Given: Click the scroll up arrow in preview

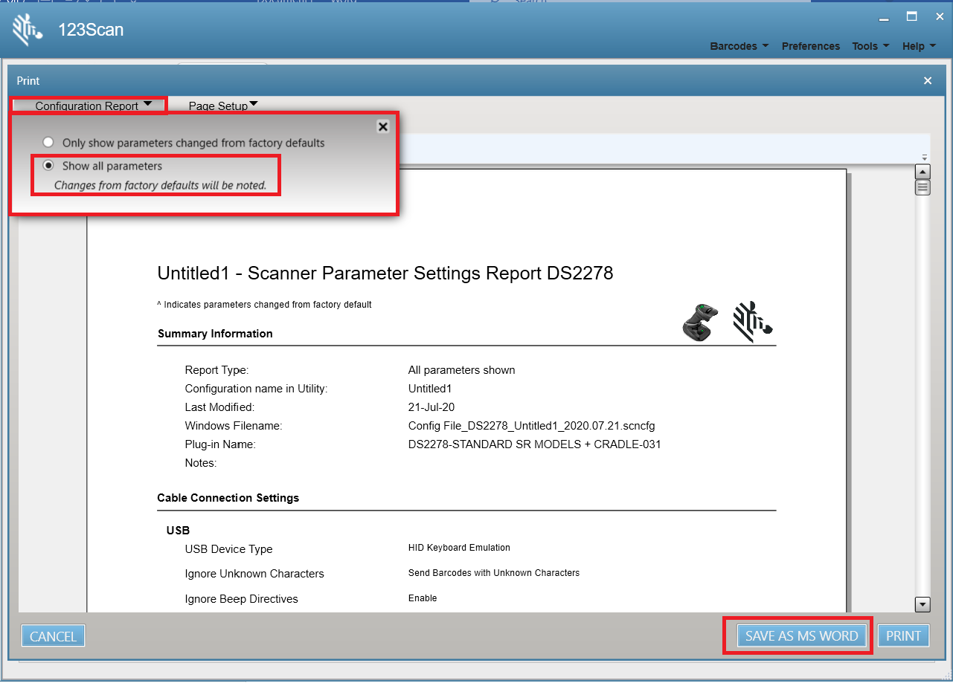Looking at the screenshot, I should [x=922, y=172].
